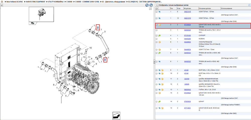Click blue arrow icon on ХОМУТ quantity 12 row
Viewport: 251px width, 120px height.
[159, 18]
